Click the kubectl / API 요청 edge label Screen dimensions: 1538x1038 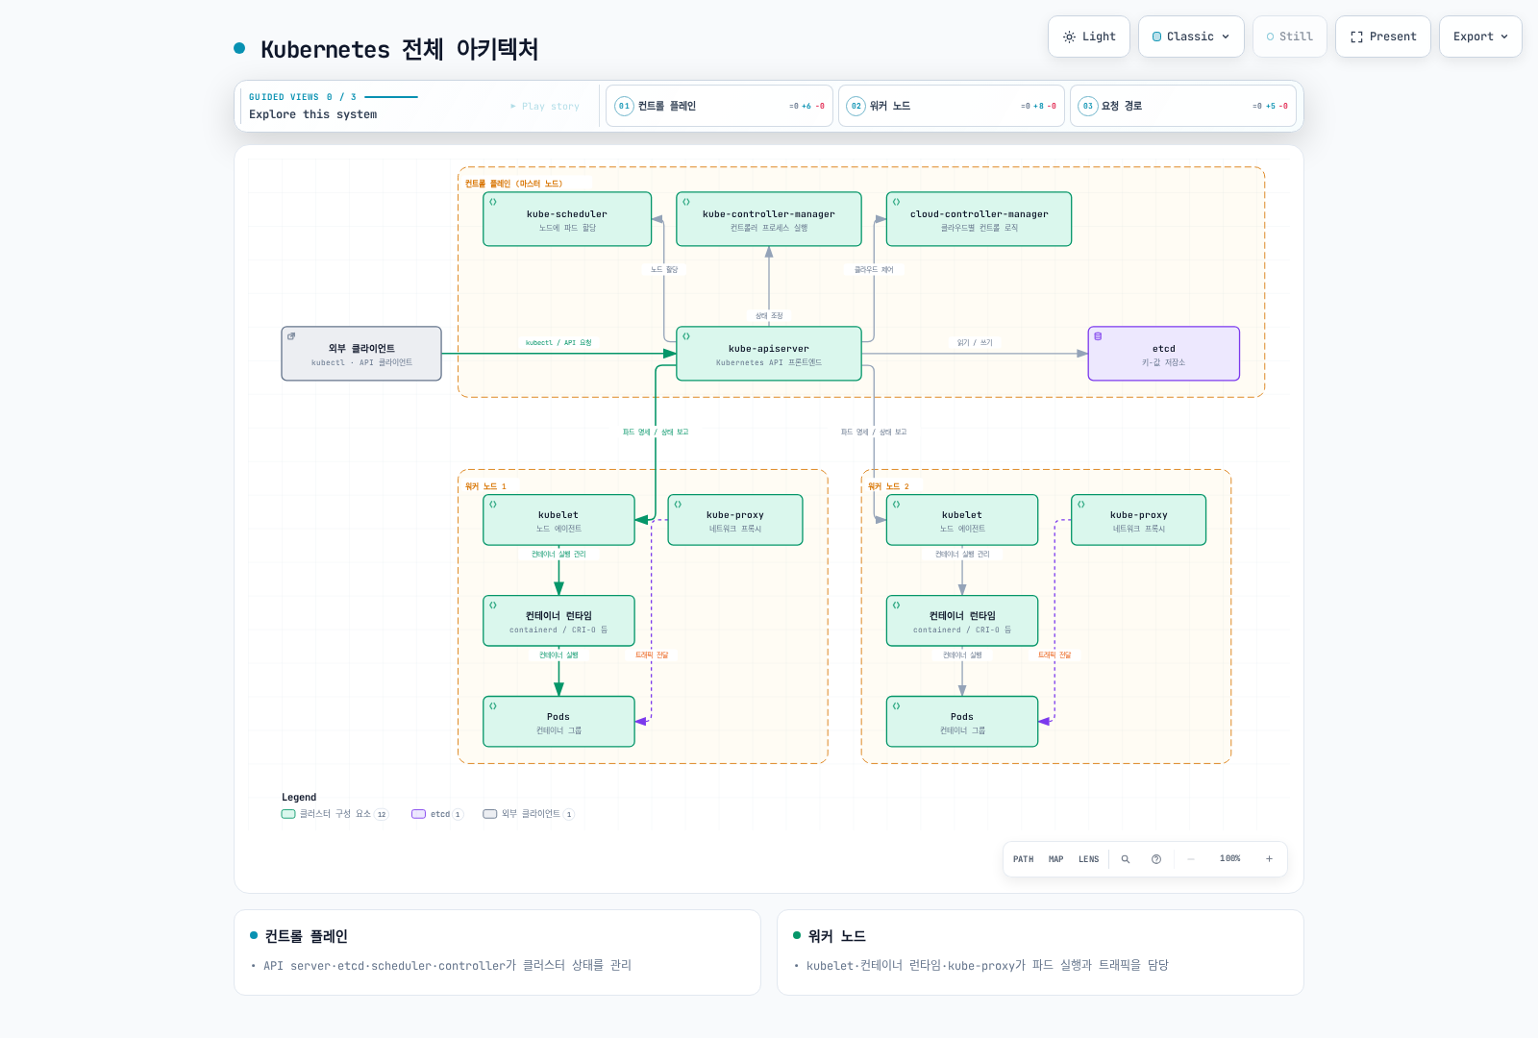pos(558,343)
